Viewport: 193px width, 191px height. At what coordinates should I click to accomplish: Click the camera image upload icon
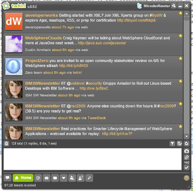pos(187,151)
